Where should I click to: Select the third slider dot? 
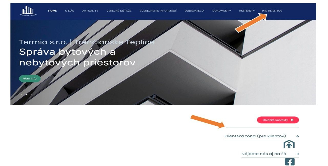32,94
